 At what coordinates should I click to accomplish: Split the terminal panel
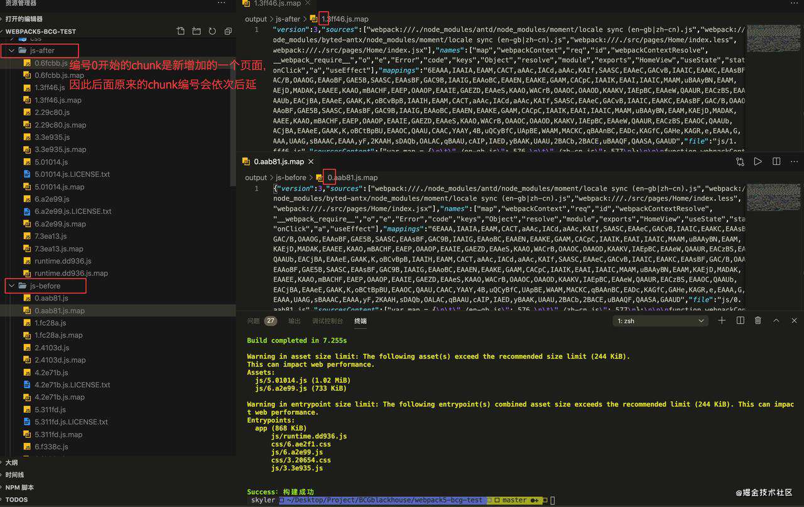click(741, 321)
